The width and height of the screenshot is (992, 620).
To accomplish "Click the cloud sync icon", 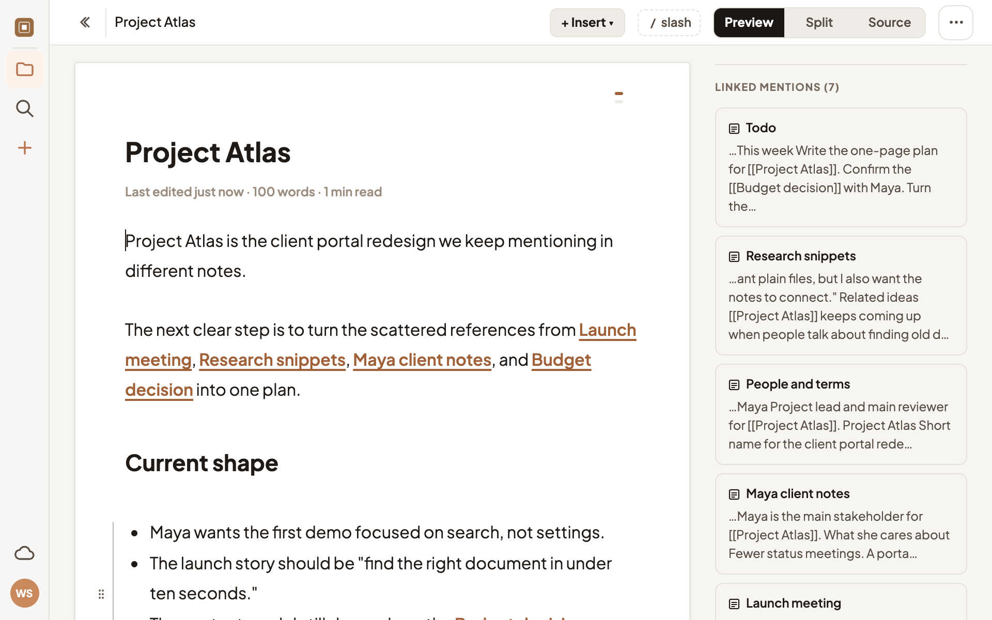I will 24,553.
